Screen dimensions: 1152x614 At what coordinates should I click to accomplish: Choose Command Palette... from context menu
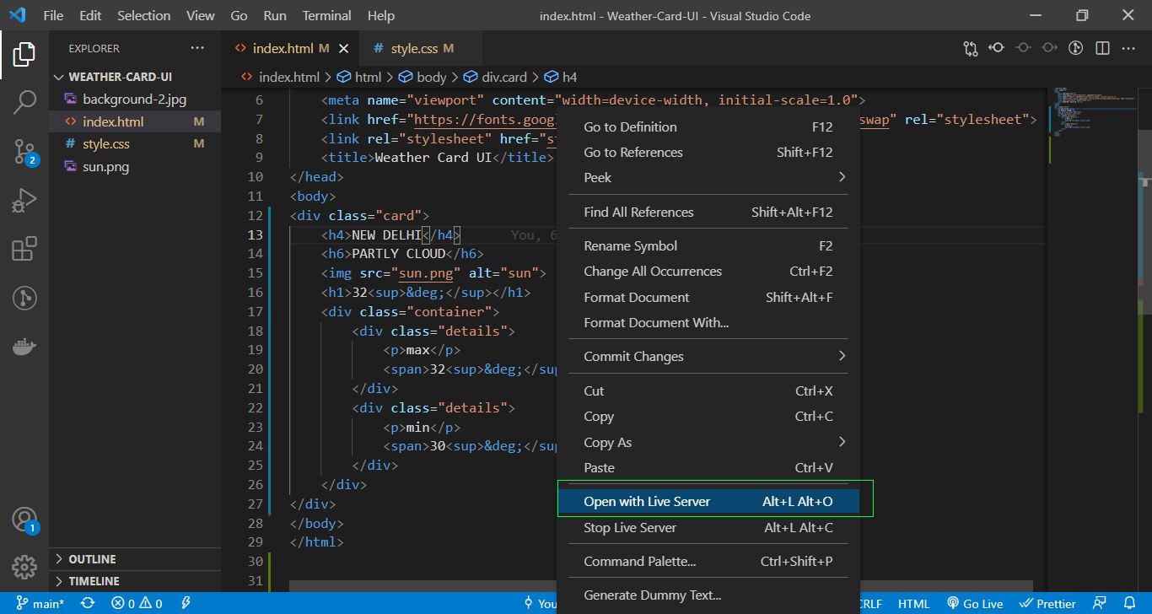(708, 561)
